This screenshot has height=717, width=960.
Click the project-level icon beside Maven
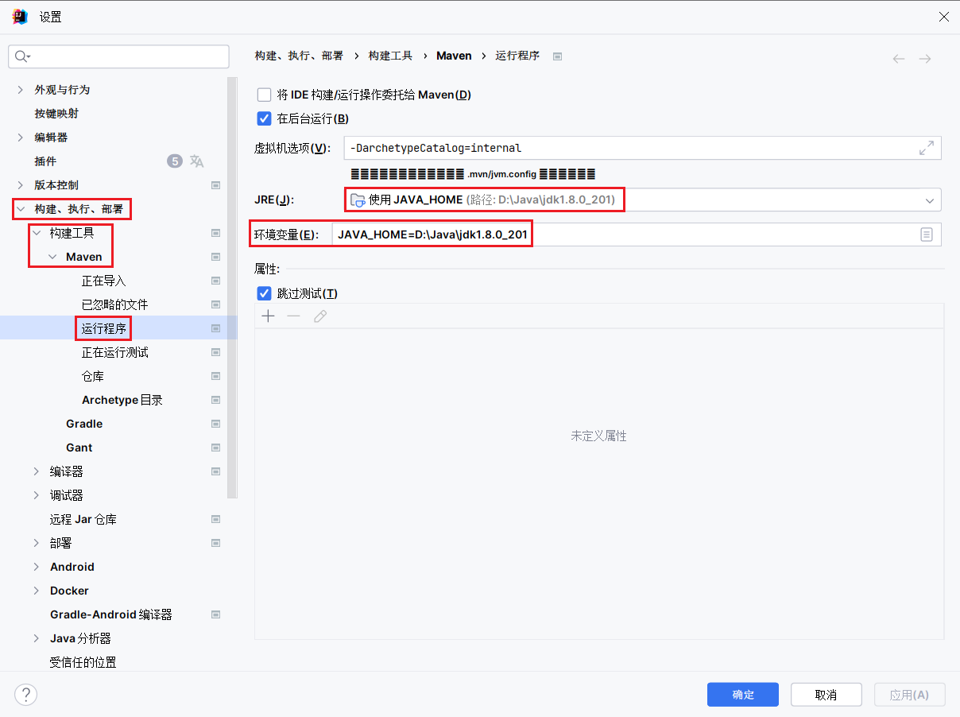(215, 257)
